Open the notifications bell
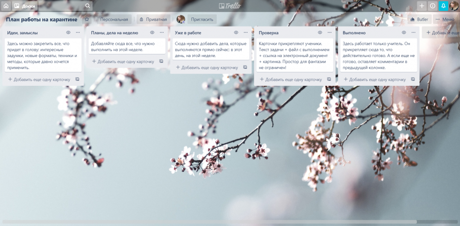 pyautogui.click(x=443, y=6)
